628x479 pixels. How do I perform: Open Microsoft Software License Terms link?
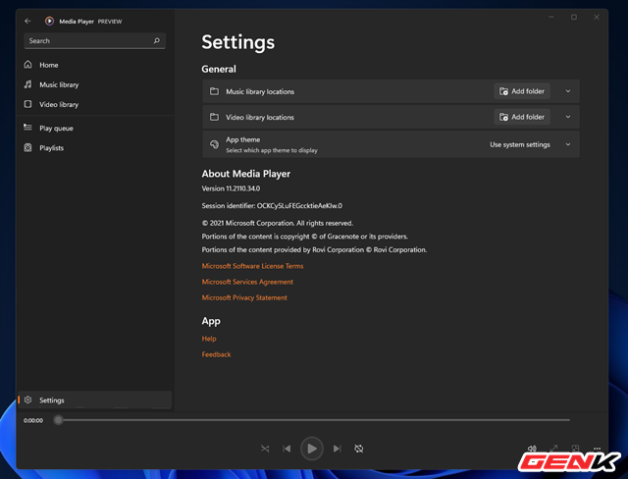252,266
